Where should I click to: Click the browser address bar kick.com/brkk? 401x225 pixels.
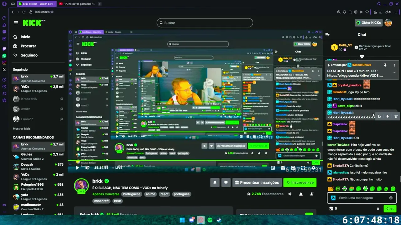click(44, 12)
